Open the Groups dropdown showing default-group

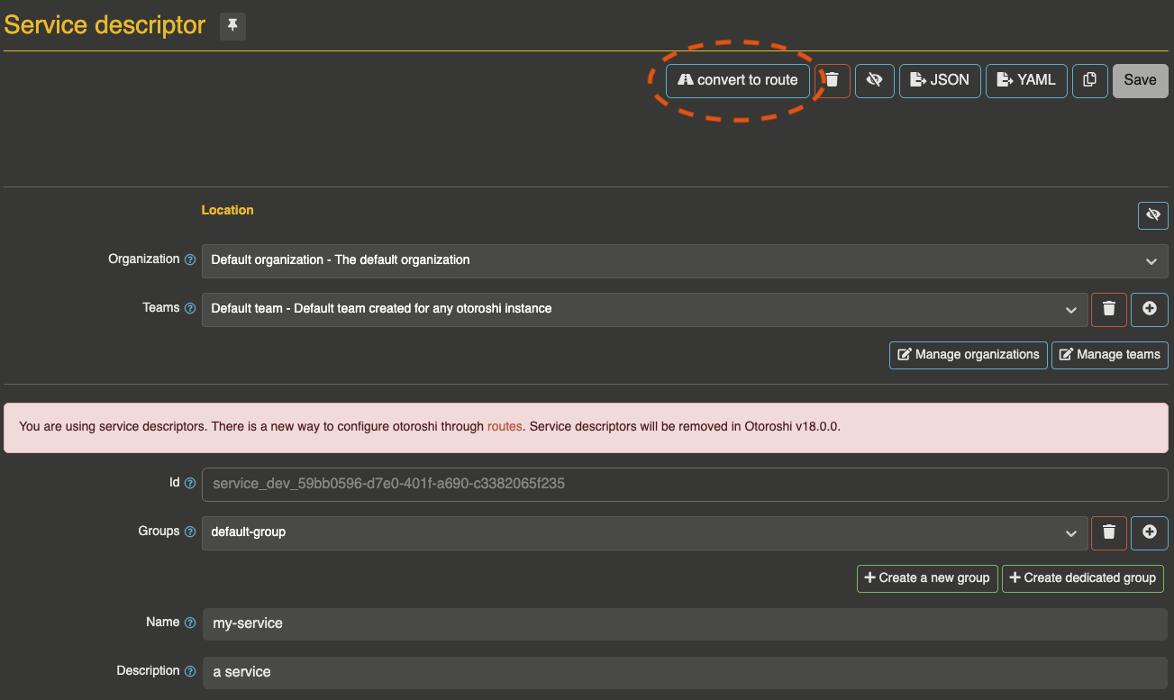click(644, 532)
